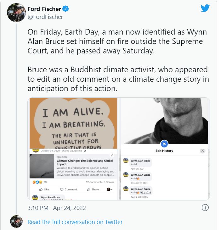Viewport: 221px width, 230px height.
Task: Click the small avatar beside the conversation link
Action: click(x=16, y=222)
